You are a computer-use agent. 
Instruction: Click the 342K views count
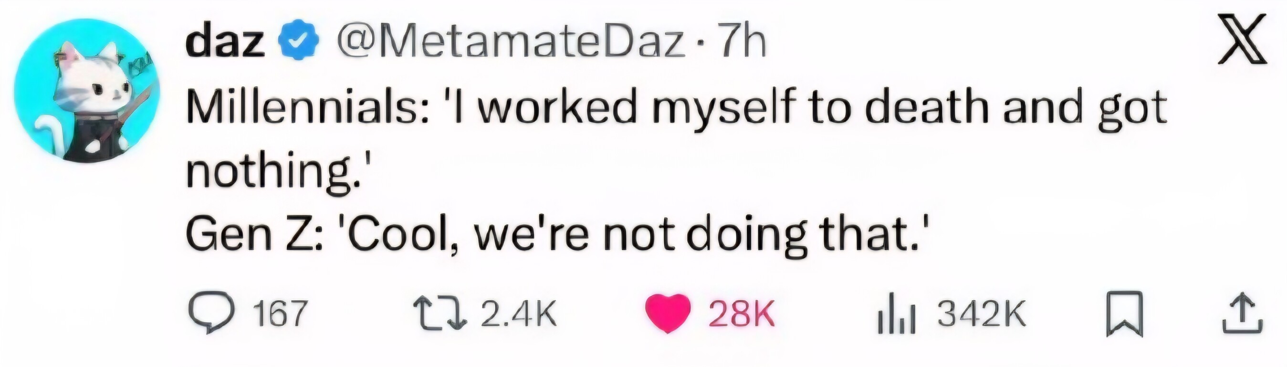(x=981, y=314)
